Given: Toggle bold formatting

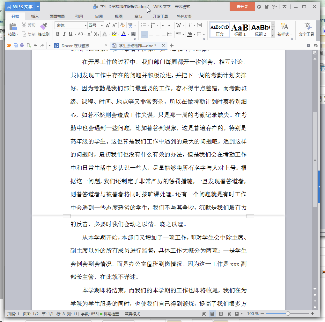Looking at the screenshot, I should (x=58, y=34).
